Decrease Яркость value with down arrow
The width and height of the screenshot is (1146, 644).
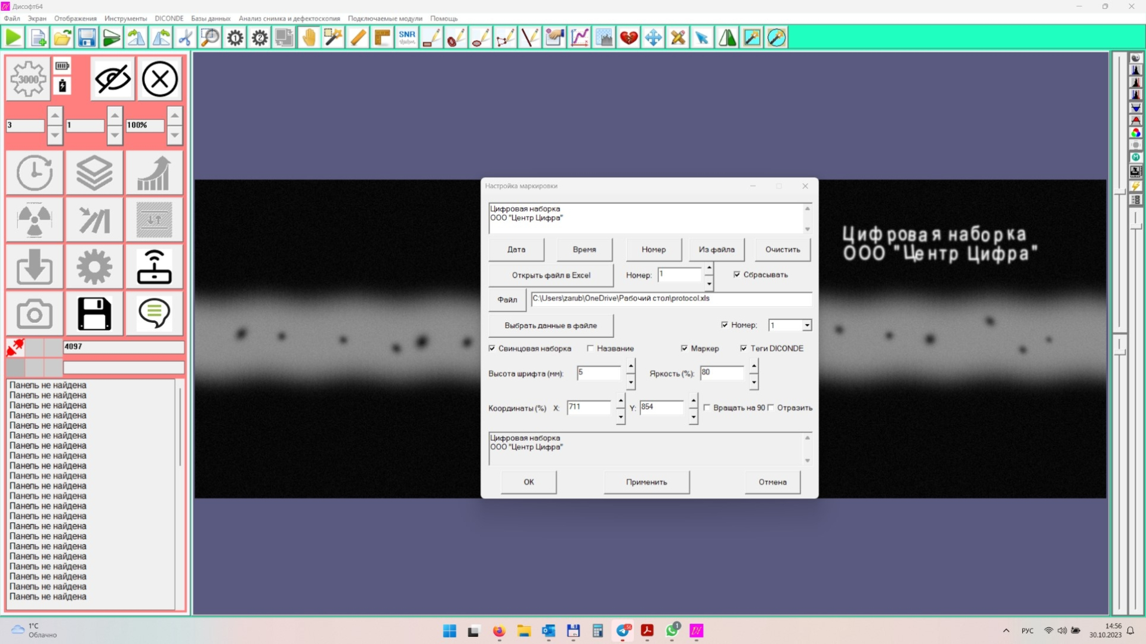tap(754, 382)
